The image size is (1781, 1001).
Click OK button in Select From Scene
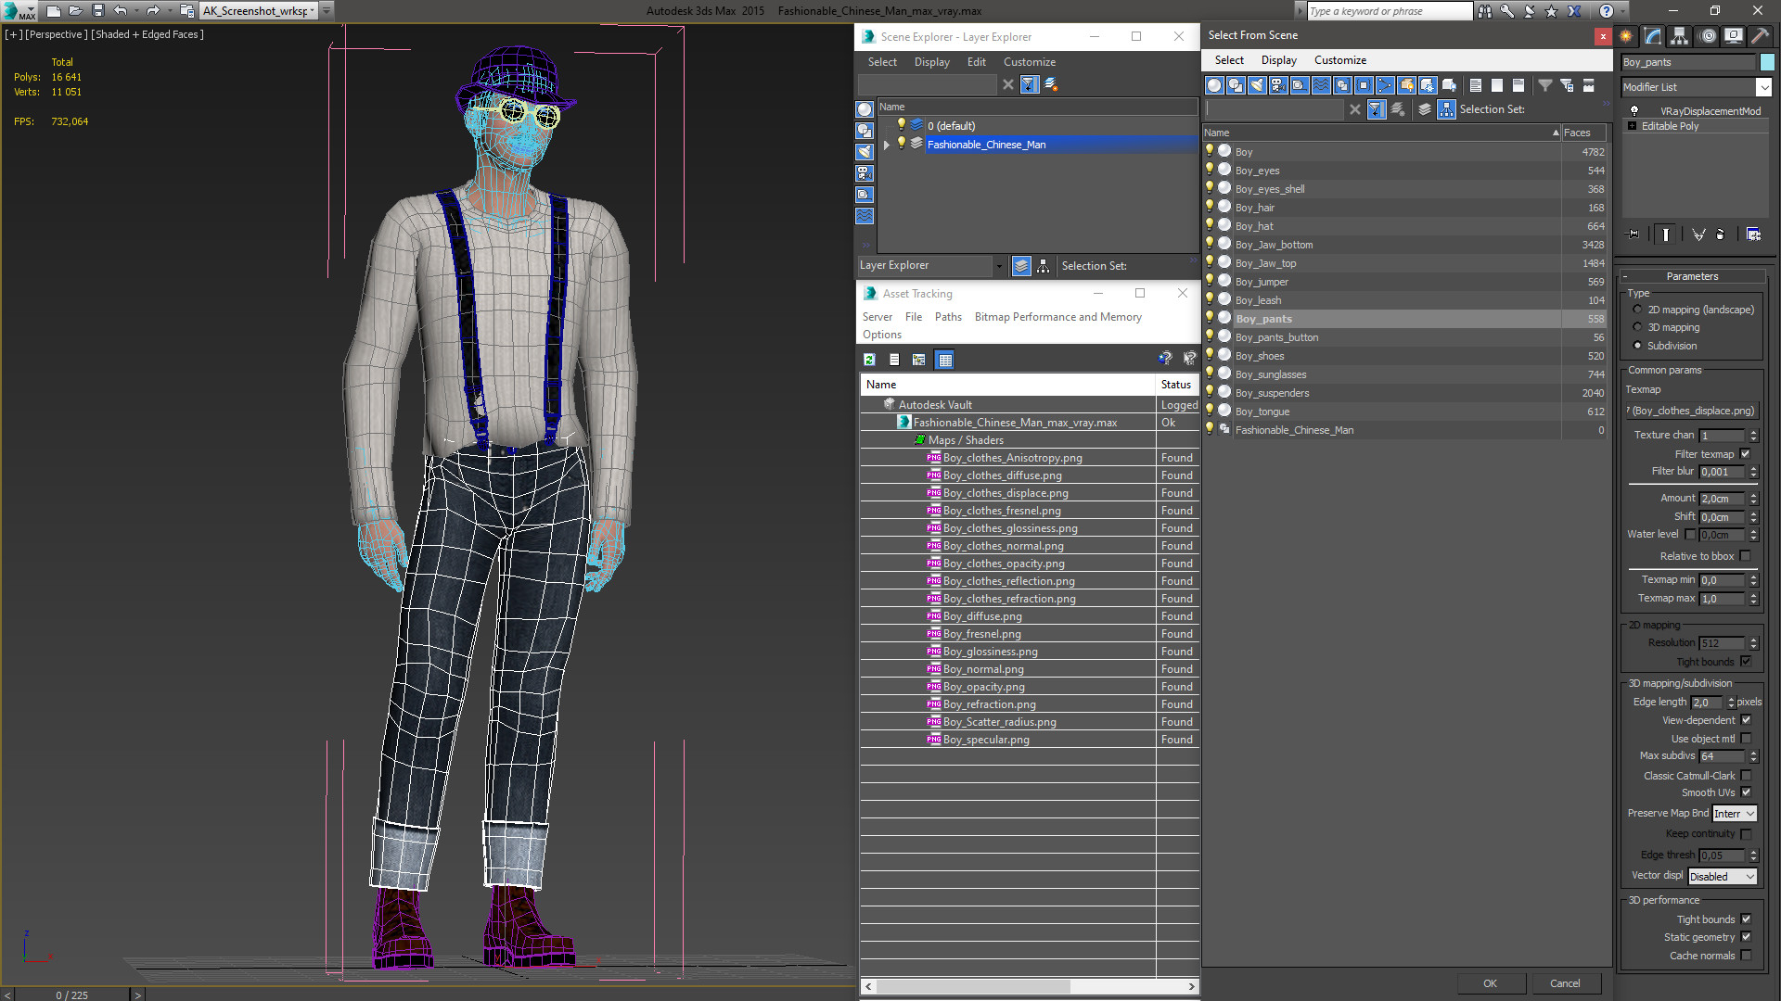click(x=1490, y=983)
